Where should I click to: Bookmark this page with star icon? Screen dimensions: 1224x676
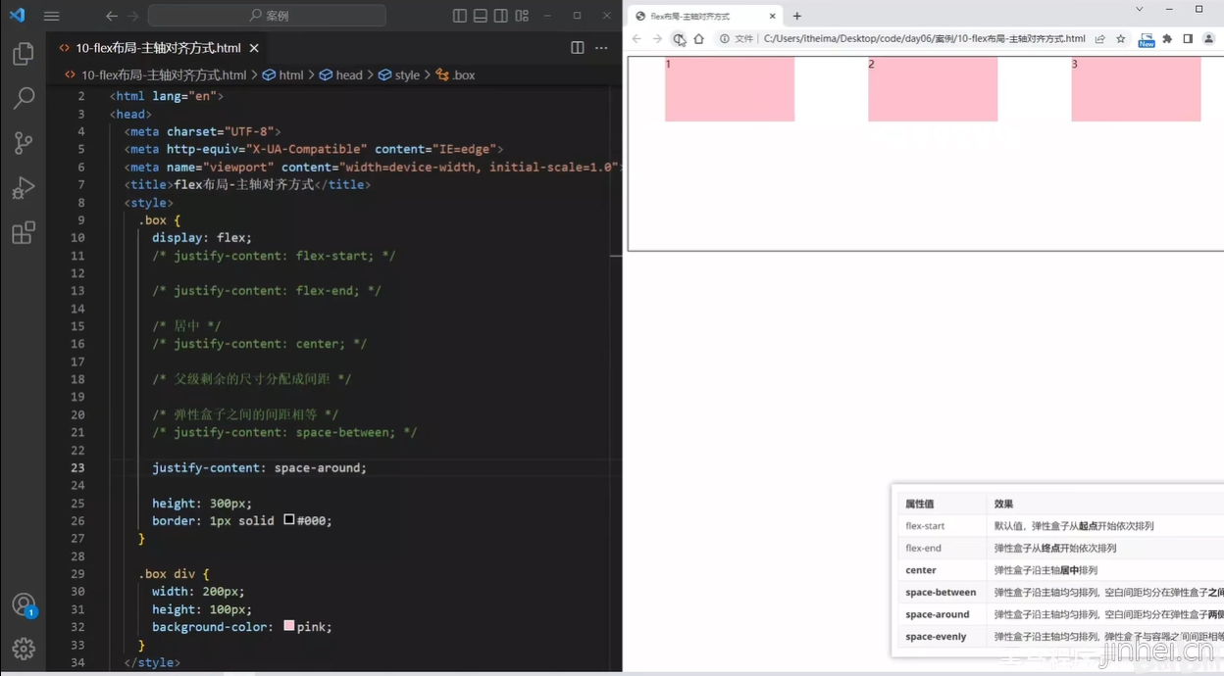coord(1121,39)
